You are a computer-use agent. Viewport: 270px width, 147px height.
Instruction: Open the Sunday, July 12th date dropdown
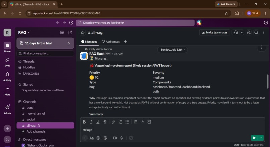[x=173, y=50]
